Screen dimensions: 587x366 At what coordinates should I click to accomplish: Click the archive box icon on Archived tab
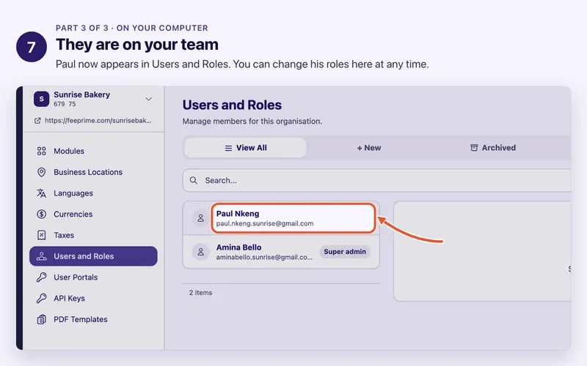(474, 148)
